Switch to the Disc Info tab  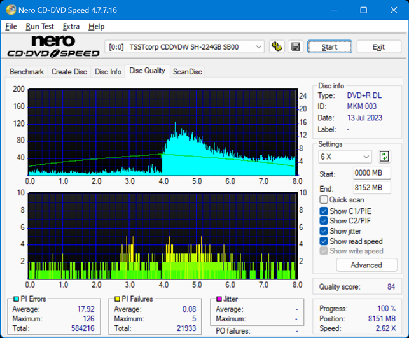coord(108,71)
